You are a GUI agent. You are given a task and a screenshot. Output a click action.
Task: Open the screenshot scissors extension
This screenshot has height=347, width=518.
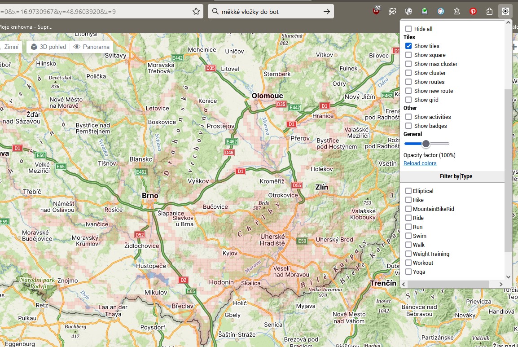(x=392, y=11)
